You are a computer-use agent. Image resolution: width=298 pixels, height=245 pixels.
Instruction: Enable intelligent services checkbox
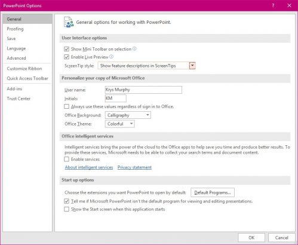click(66, 159)
